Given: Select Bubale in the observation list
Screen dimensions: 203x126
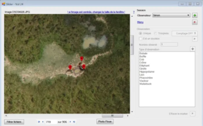Looking at the screenshot, I should (x=143, y=53).
